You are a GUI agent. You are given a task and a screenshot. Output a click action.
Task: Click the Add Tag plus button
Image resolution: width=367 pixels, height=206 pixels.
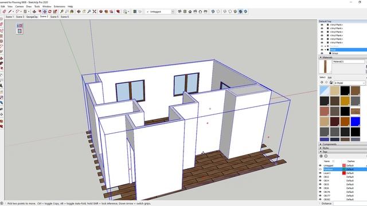pos(321,156)
